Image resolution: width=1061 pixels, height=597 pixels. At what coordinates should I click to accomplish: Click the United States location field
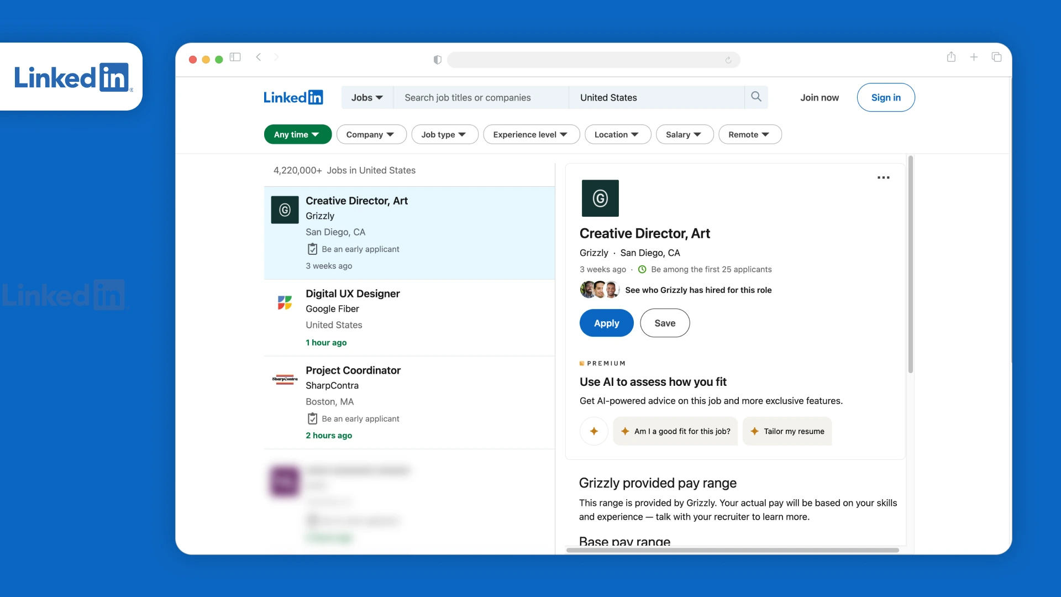click(x=656, y=97)
